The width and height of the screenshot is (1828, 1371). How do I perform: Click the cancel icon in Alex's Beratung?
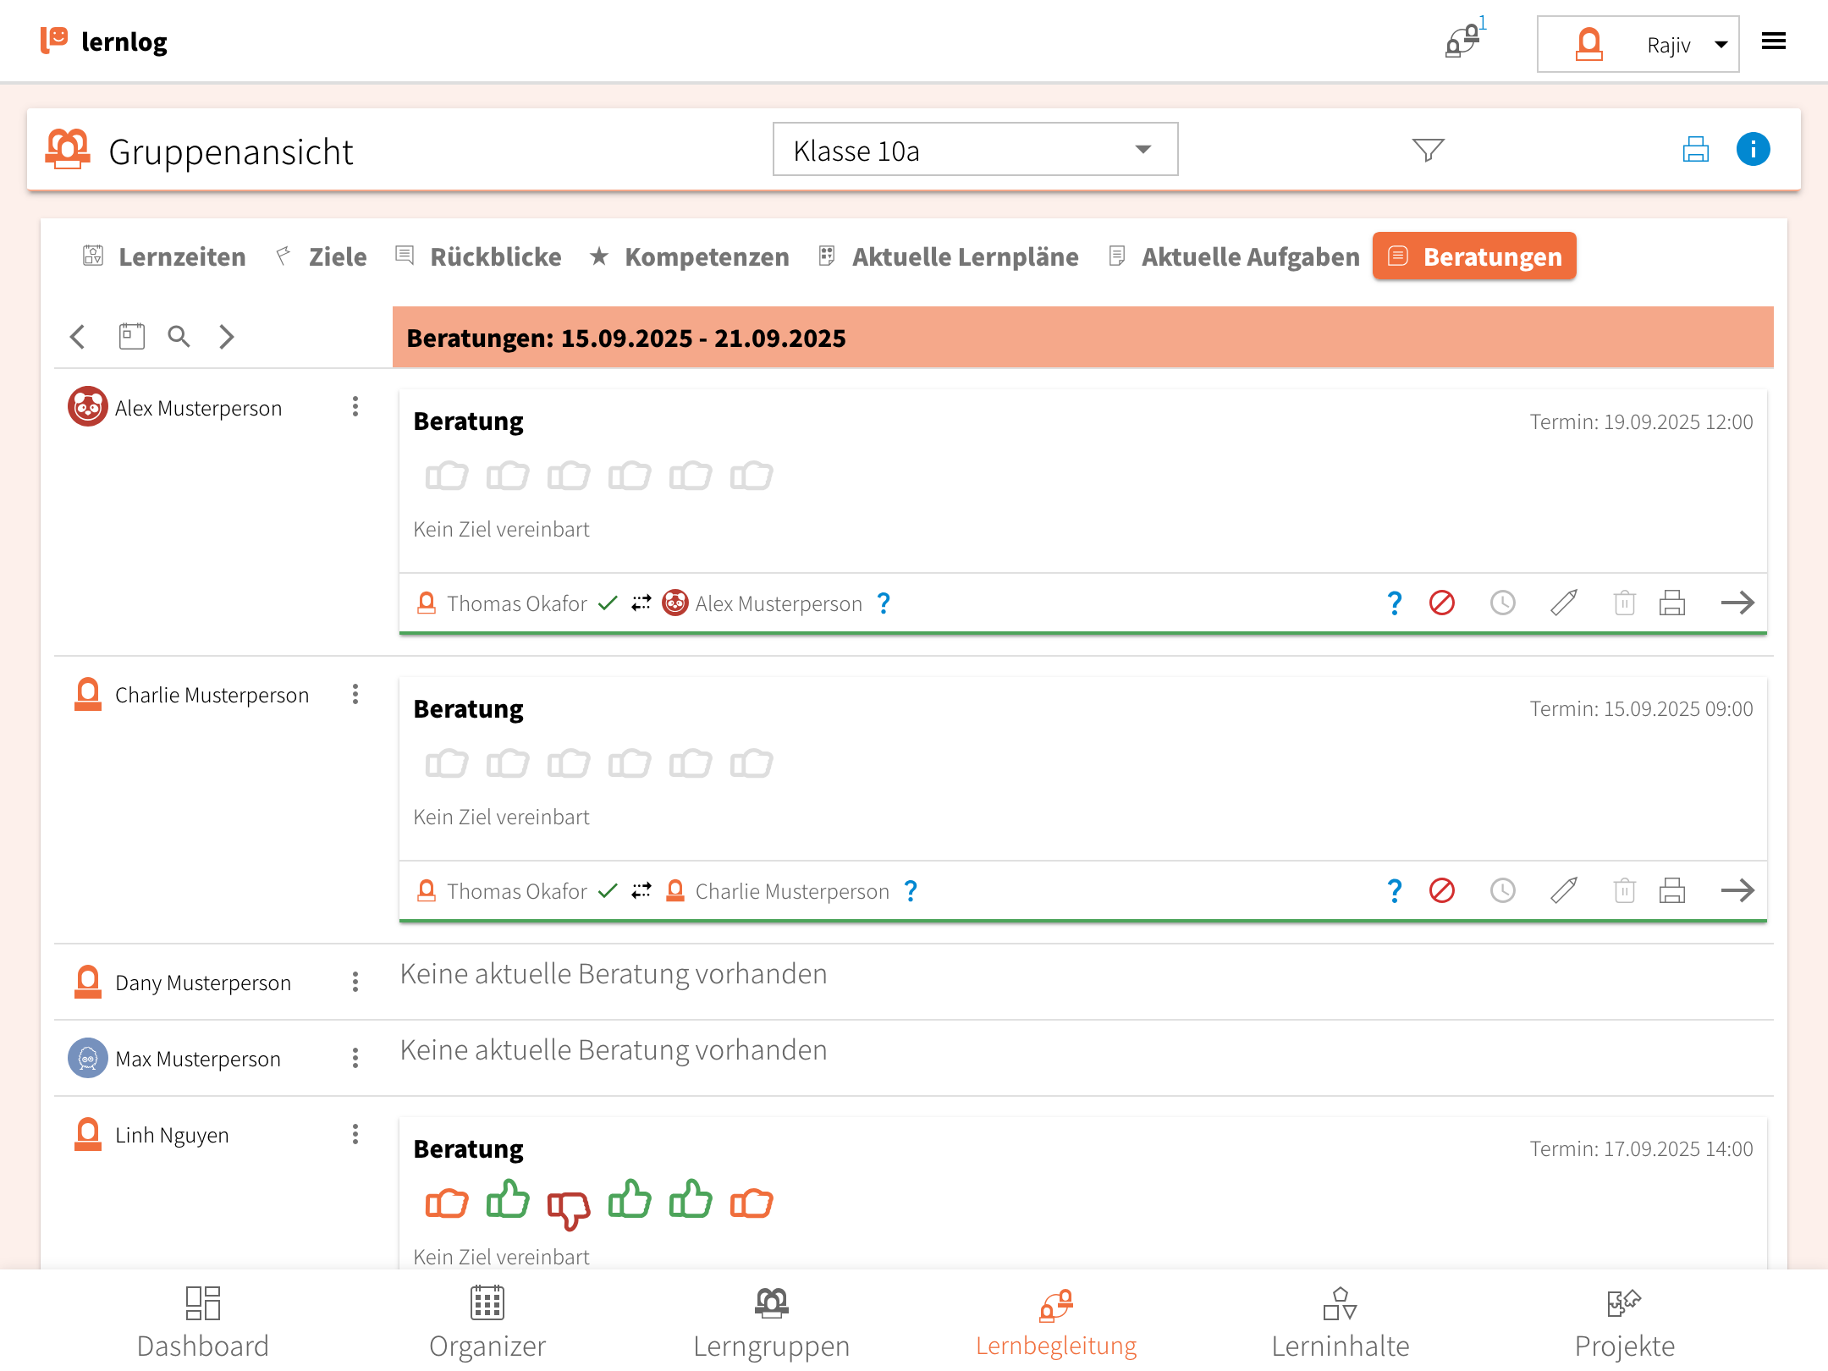1441,603
